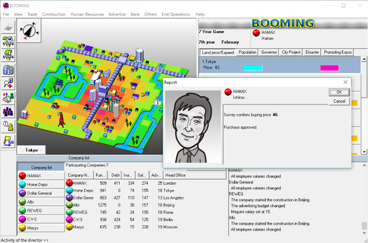Click the yellow flag GO icon
Screen dimensions: 368x243
tap(8, 141)
